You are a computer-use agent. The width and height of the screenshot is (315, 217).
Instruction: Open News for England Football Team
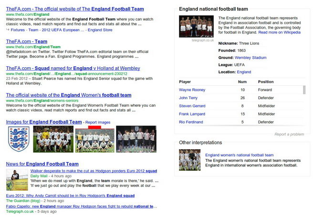[42, 164]
